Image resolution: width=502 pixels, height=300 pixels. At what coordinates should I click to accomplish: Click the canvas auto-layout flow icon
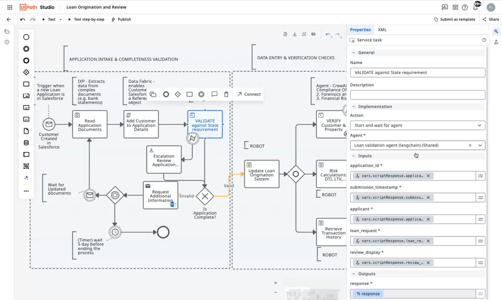304,34
